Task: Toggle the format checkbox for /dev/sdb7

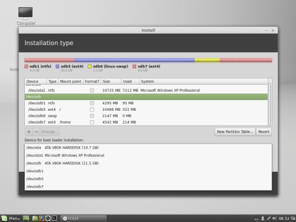Action: point(92,123)
